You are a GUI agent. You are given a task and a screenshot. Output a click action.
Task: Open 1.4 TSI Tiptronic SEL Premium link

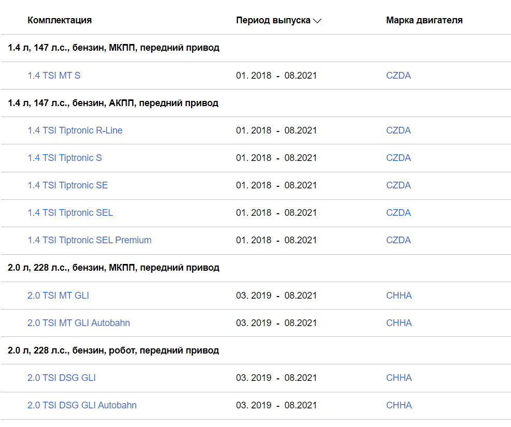click(89, 240)
